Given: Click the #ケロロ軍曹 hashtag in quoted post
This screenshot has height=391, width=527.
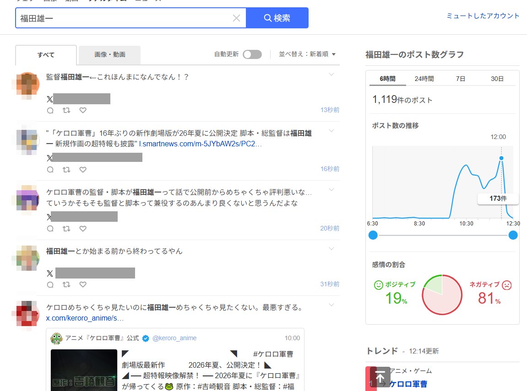Looking at the screenshot, I should (273, 354).
